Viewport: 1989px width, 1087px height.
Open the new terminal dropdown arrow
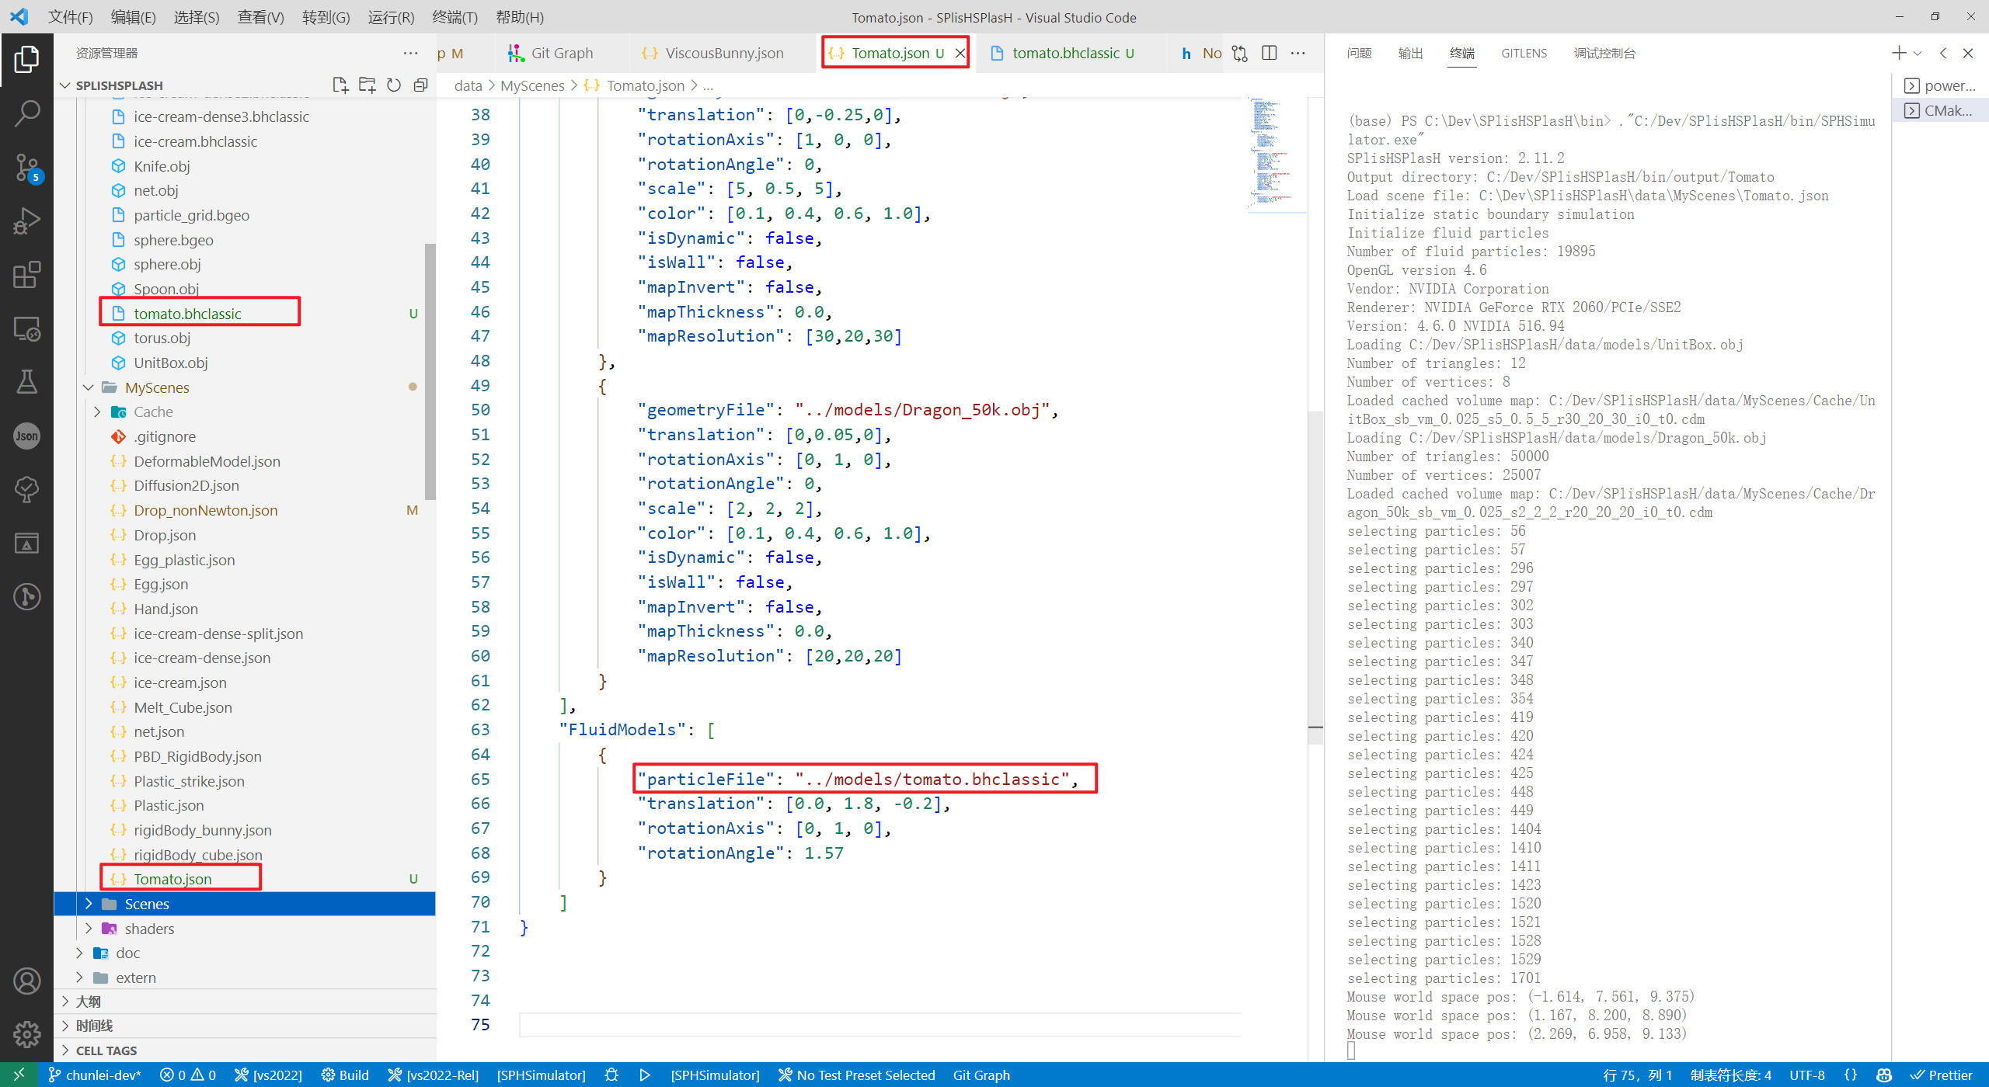point(1918,53)
